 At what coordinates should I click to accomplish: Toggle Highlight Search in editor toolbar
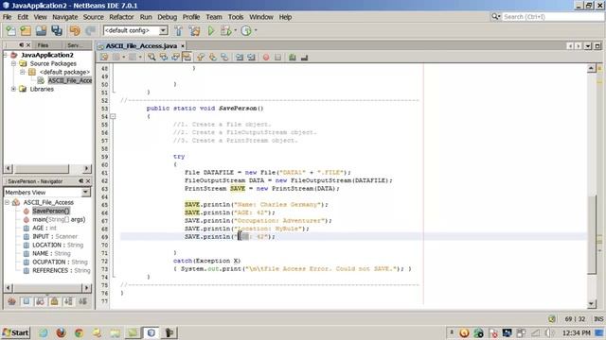click(187, 57)
